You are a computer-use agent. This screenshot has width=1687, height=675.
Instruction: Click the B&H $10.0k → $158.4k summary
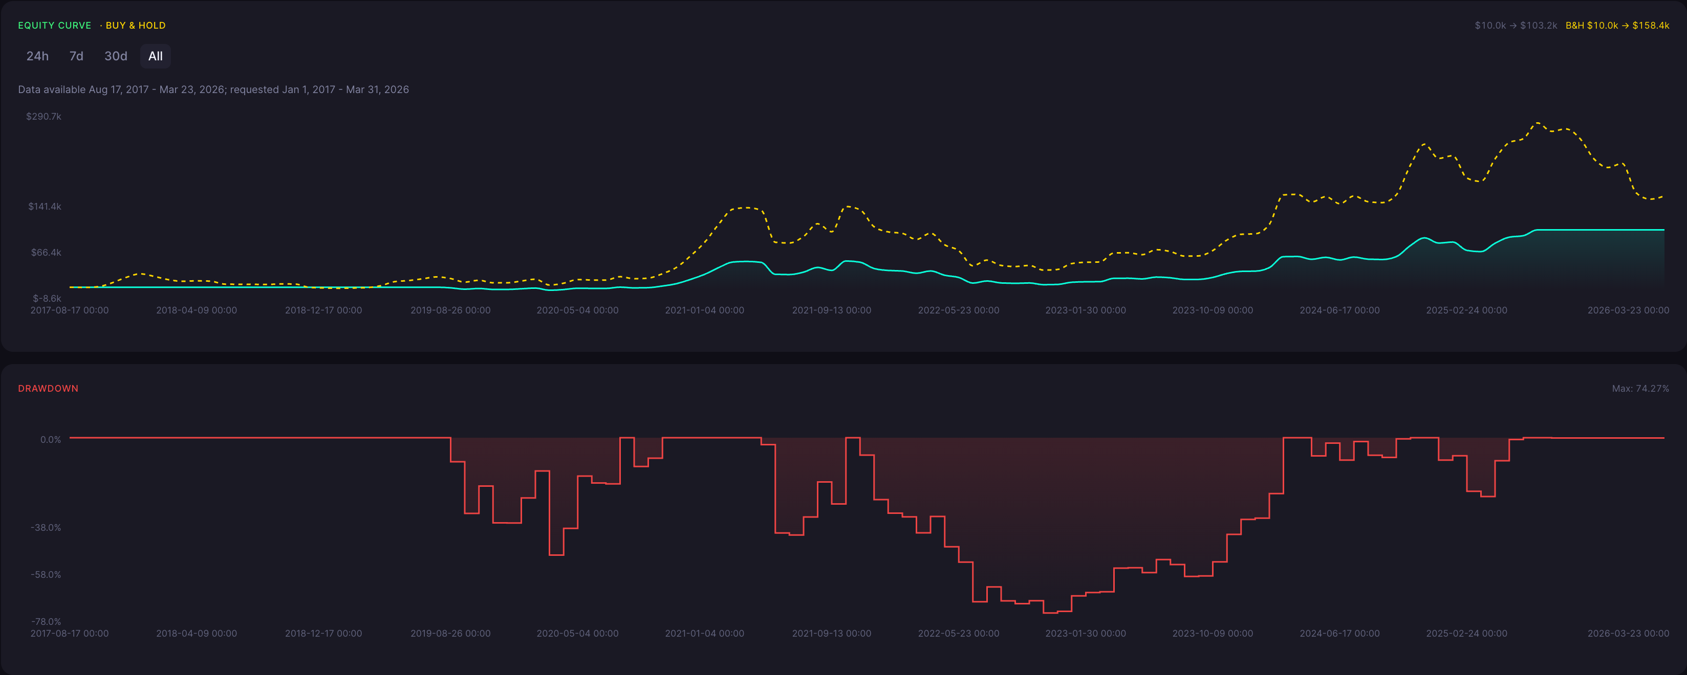pos(1617,26)
